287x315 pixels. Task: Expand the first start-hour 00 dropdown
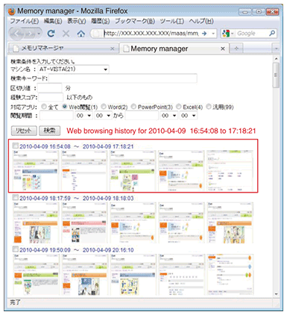tap(83, 115)
